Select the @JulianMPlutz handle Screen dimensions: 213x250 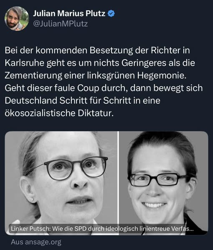[x=61, y=24]
